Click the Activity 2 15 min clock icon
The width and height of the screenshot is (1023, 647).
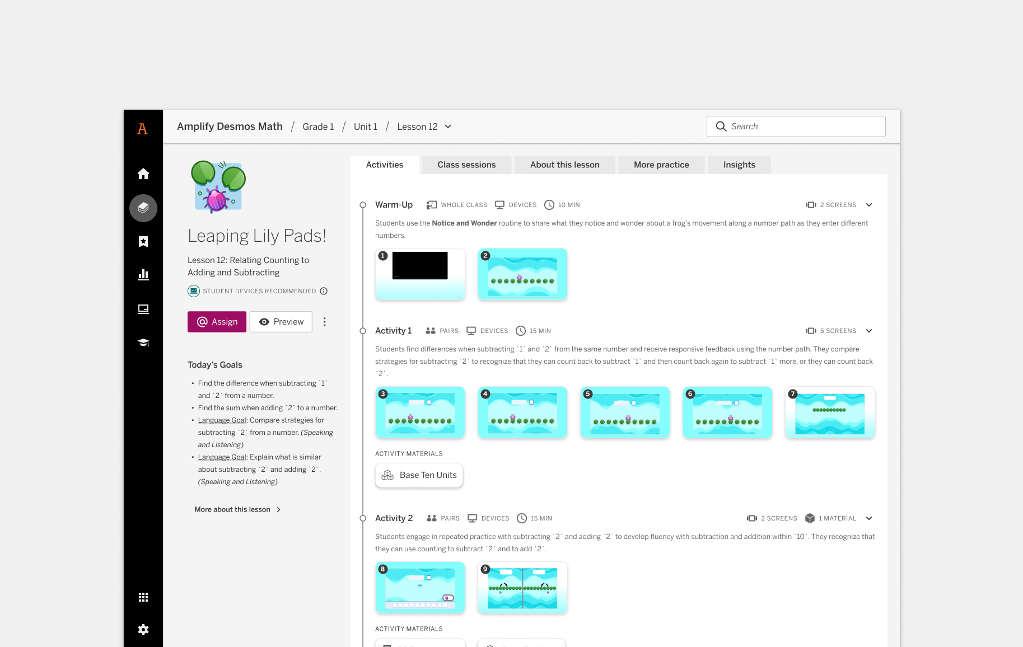tap(522, 518)
